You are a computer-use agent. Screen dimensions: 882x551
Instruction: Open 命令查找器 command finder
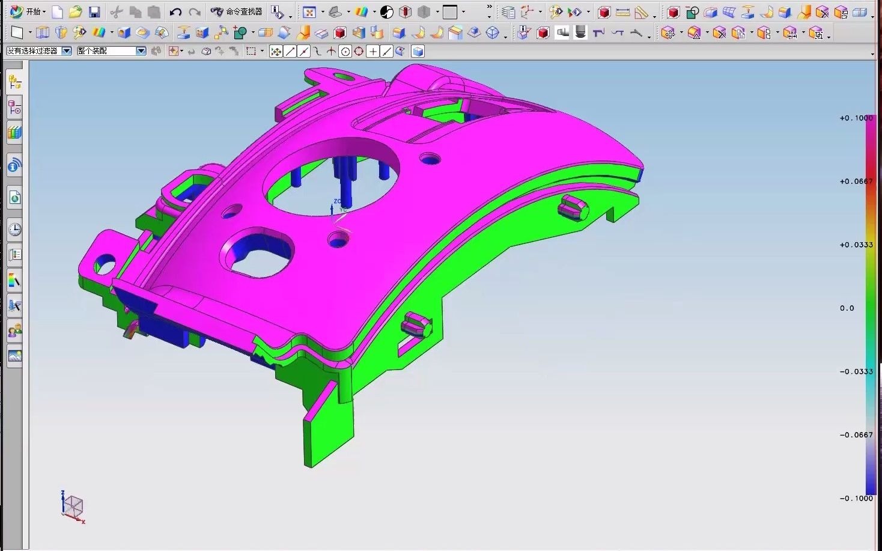[236, 11]
